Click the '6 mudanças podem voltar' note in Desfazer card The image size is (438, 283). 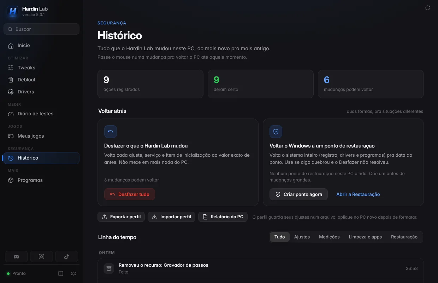click(132, 180)
